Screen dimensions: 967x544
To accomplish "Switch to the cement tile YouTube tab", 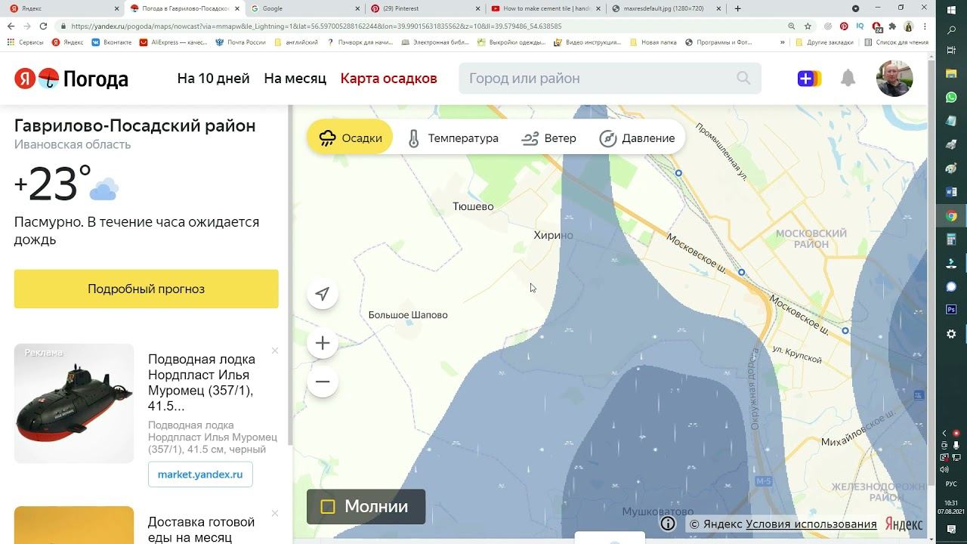I will [546, 8].
